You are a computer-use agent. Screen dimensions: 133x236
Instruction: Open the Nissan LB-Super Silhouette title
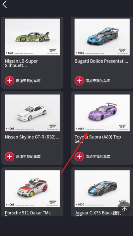pos(21,63)
